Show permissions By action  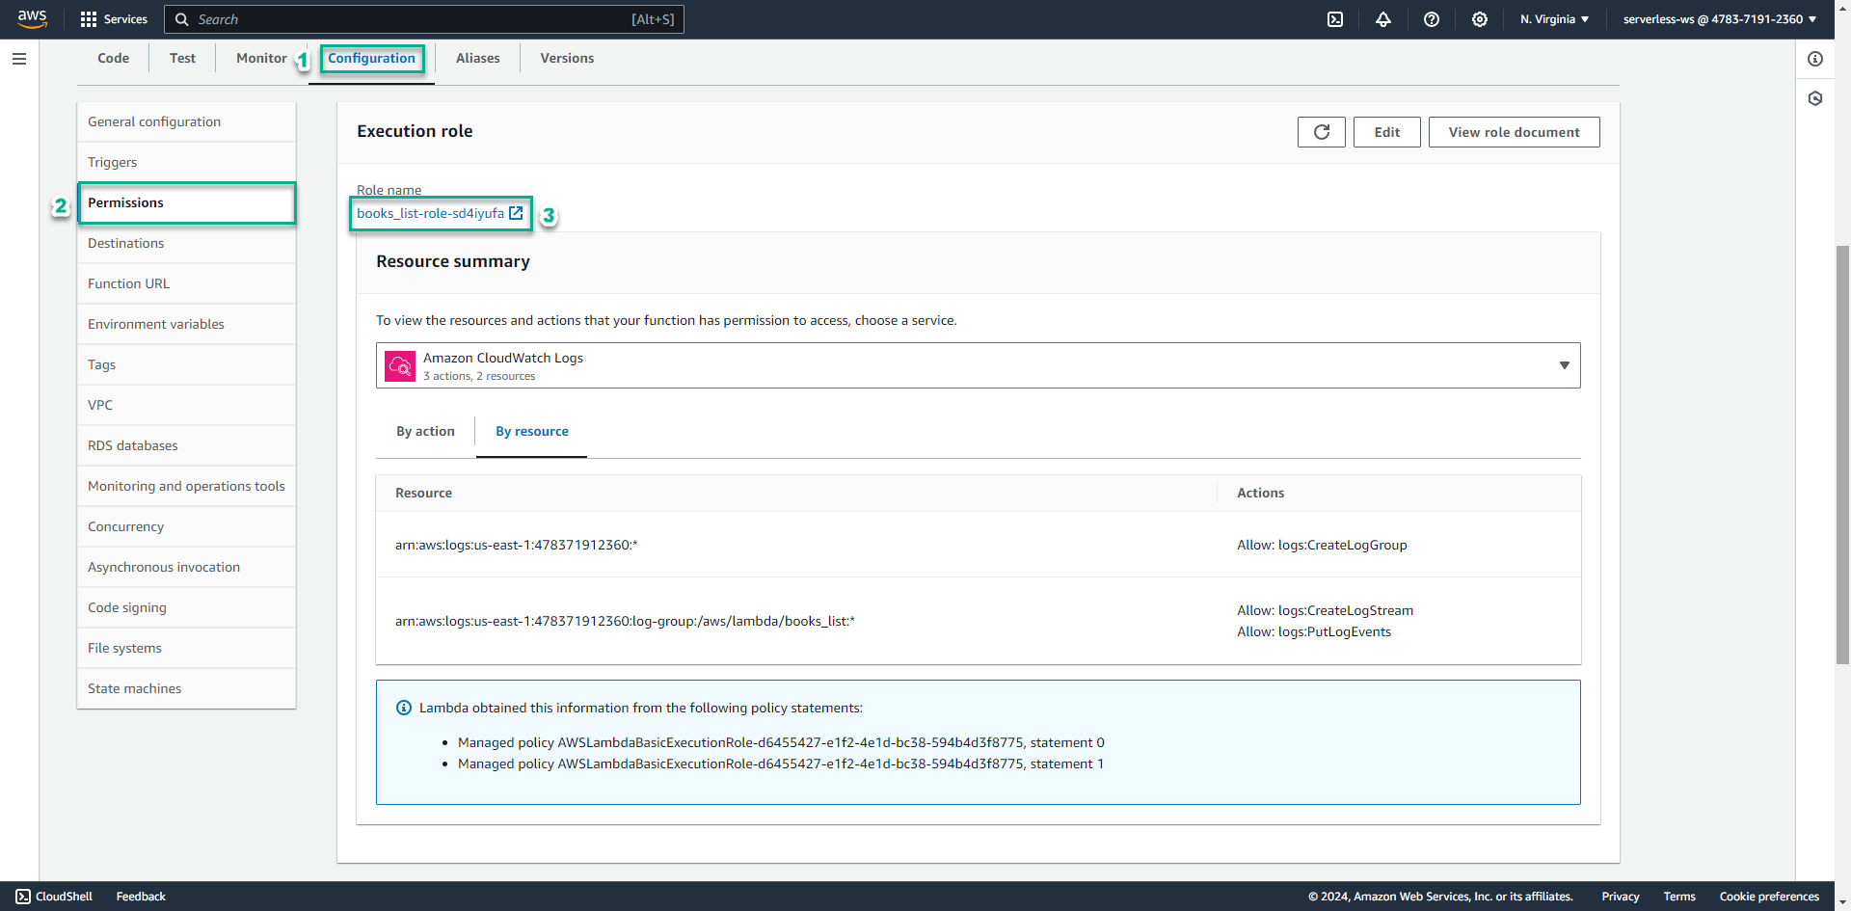click(x=425, y=431)
